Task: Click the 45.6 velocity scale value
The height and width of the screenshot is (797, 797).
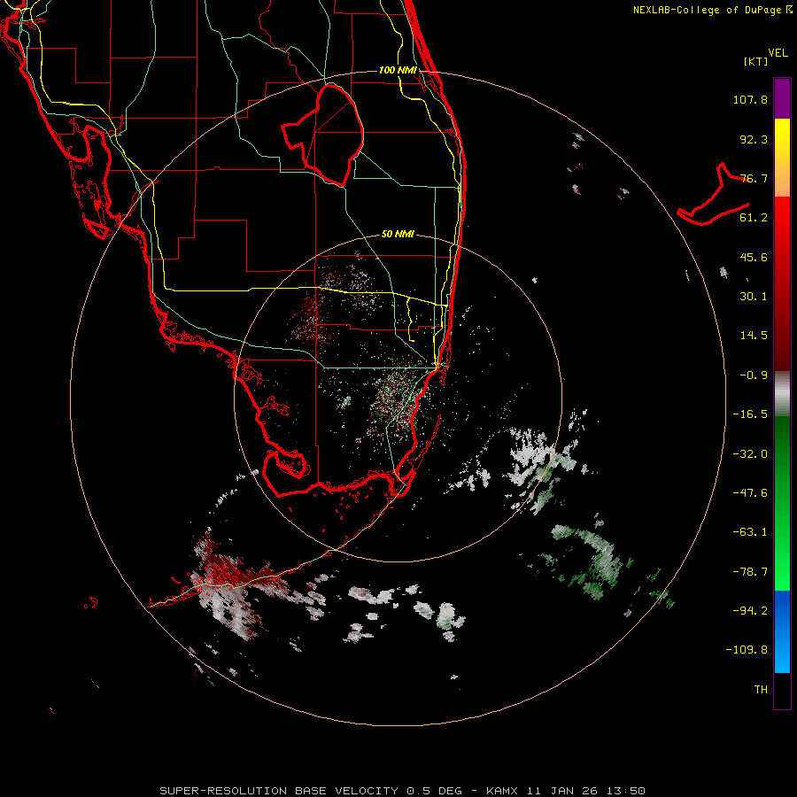Action: 754,257
